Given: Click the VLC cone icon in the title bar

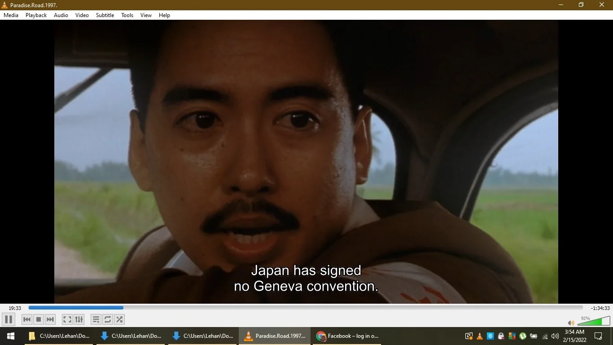Looking at the screenshot, I should tap(5, 5).
